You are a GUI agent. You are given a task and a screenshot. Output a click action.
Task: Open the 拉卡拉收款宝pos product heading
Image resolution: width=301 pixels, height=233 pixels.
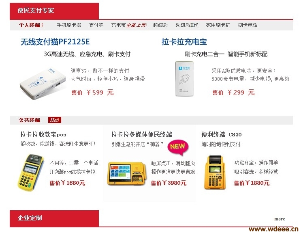(43, 134)
